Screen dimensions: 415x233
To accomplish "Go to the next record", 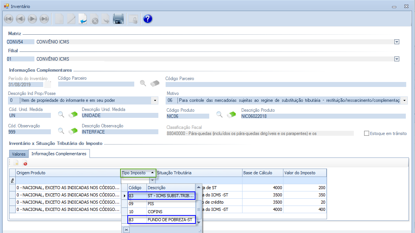I will (33, 19).
